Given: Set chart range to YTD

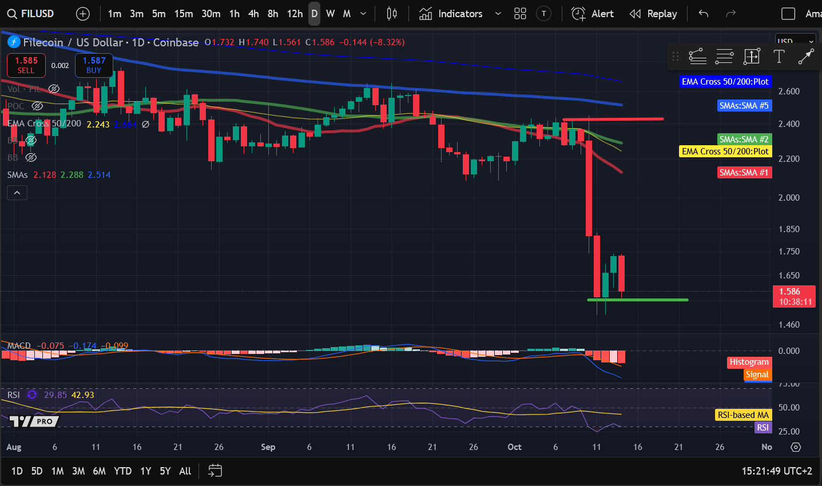Looking at the screenshot, I should pos(123,471).
